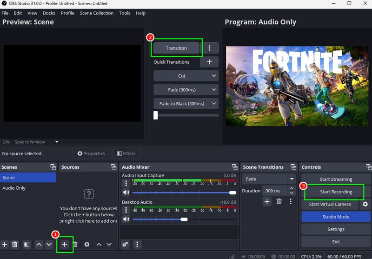Pop out the Sources dock
This screenshot has height=259, width=372.
[113, 167]
